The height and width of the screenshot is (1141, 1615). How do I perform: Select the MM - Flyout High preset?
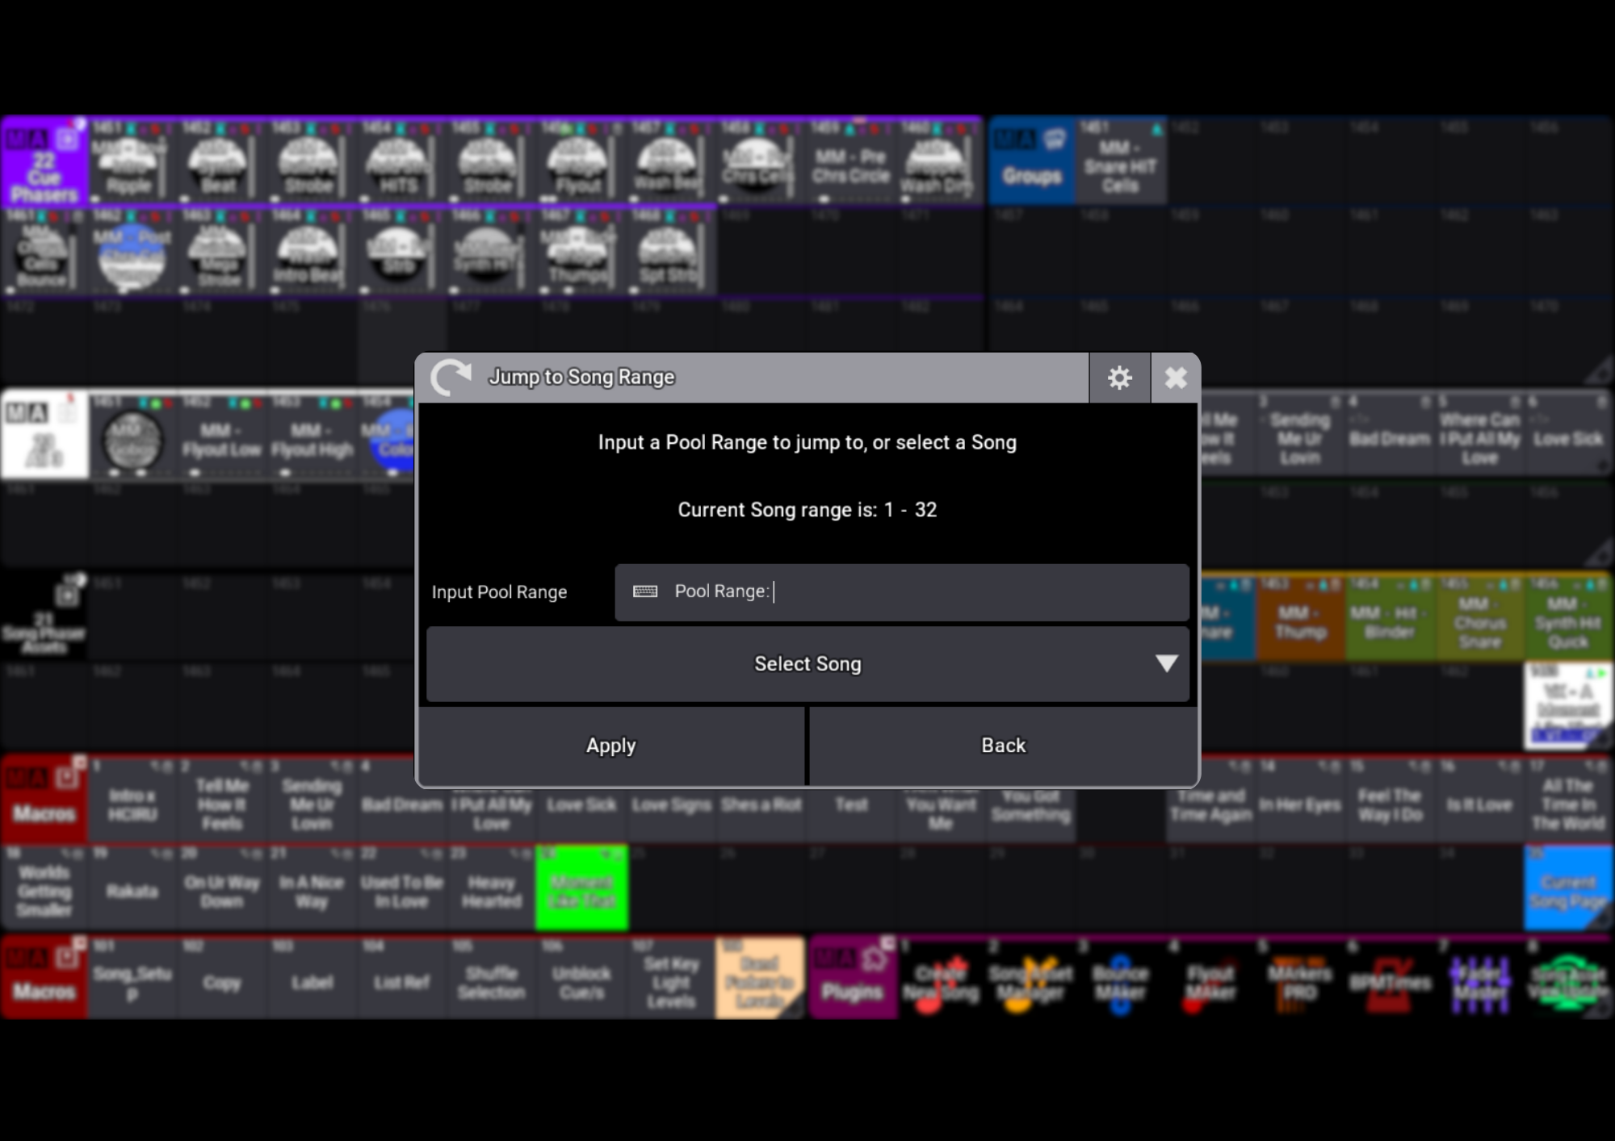pos(312,437)
